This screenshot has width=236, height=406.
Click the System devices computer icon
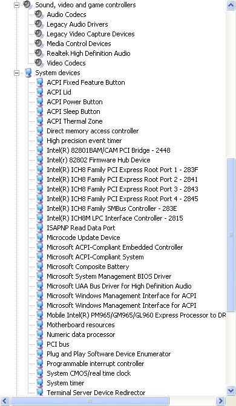coord(28,73)
